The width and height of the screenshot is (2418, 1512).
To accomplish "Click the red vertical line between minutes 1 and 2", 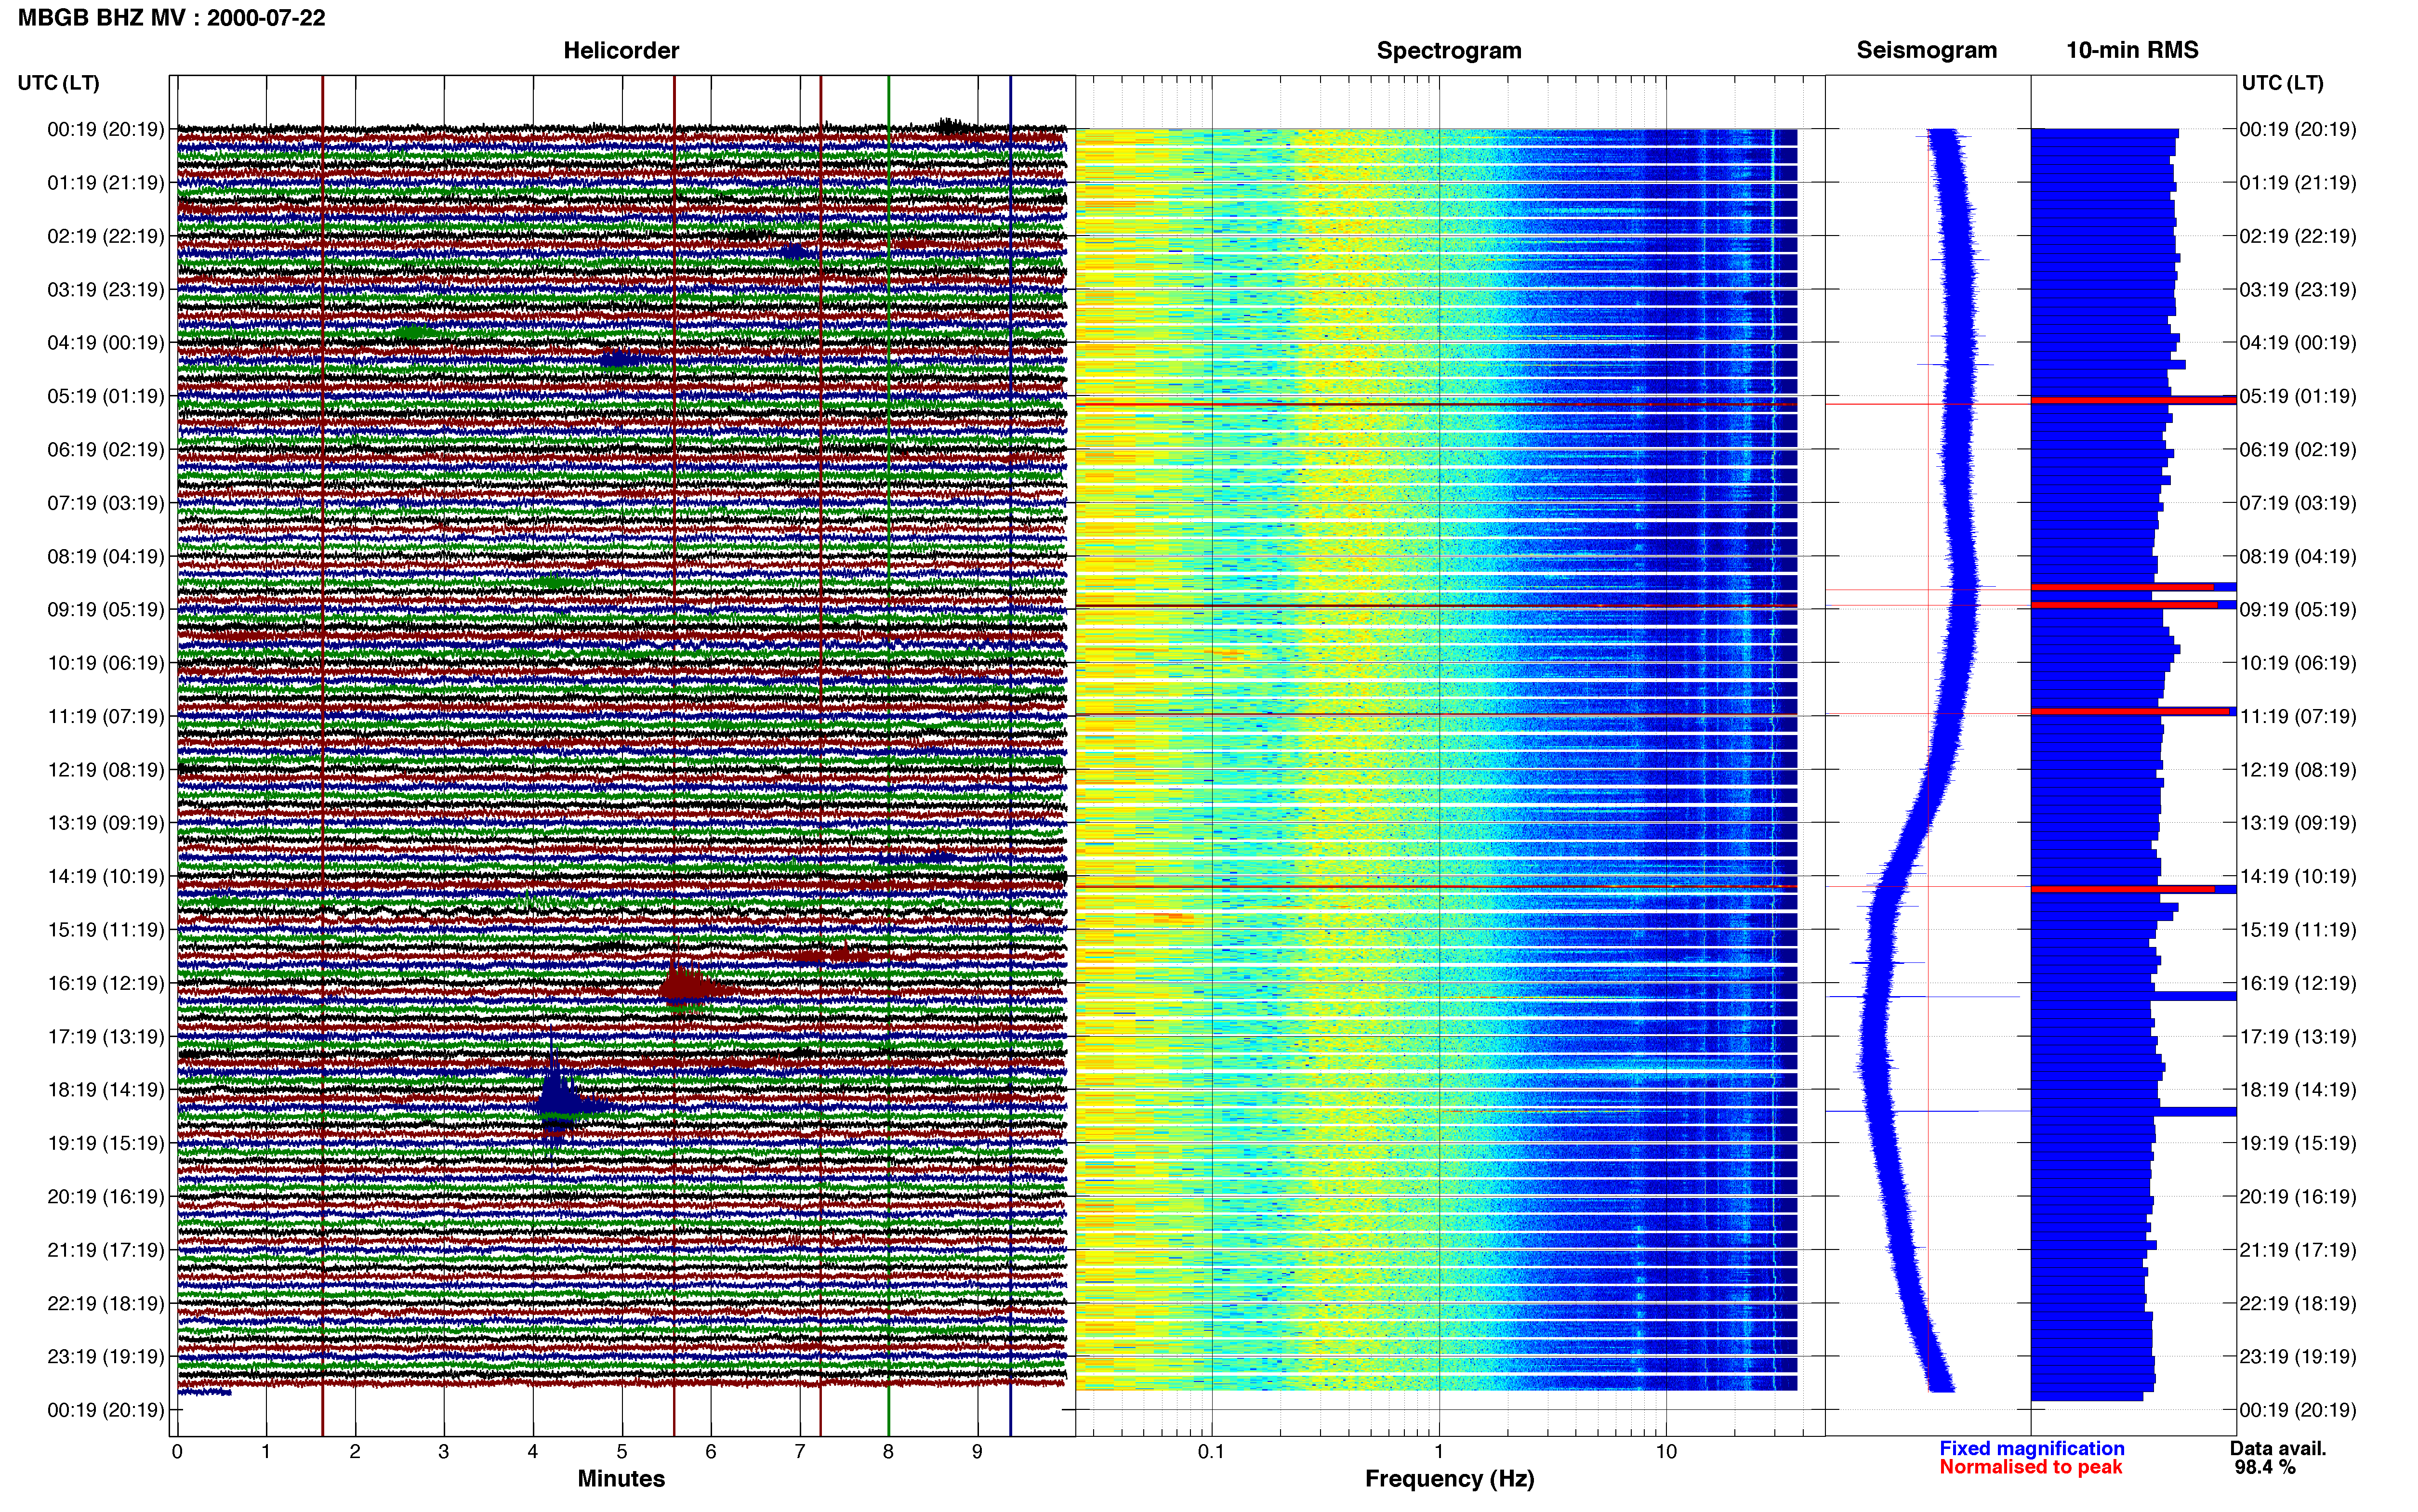I will (322, 756).
